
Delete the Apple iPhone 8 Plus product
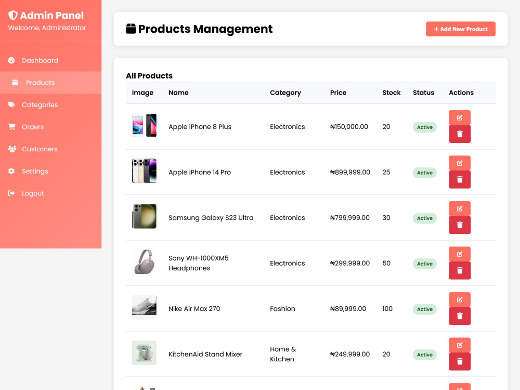tap(460, 134)
